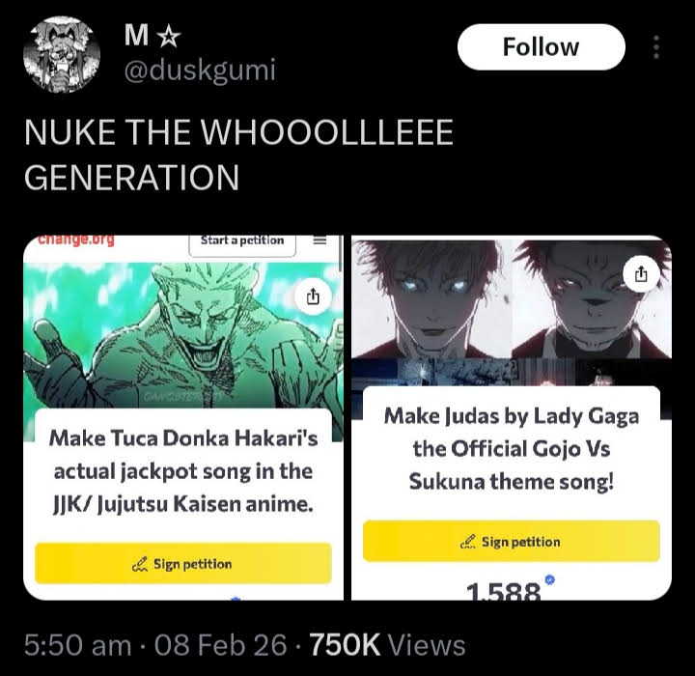Click the change.org logo
Screen dimensions: 695x676
76,239
